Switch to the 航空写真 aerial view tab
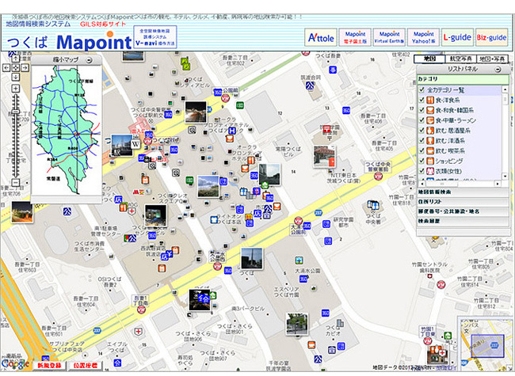Viewport: 515px width, 376px height. [460, 59]
